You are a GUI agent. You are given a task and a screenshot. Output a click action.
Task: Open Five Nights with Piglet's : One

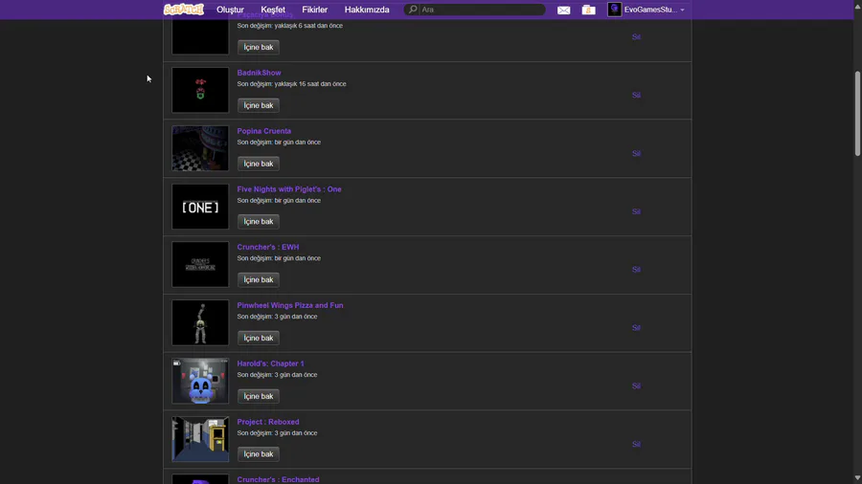(289, 188)
